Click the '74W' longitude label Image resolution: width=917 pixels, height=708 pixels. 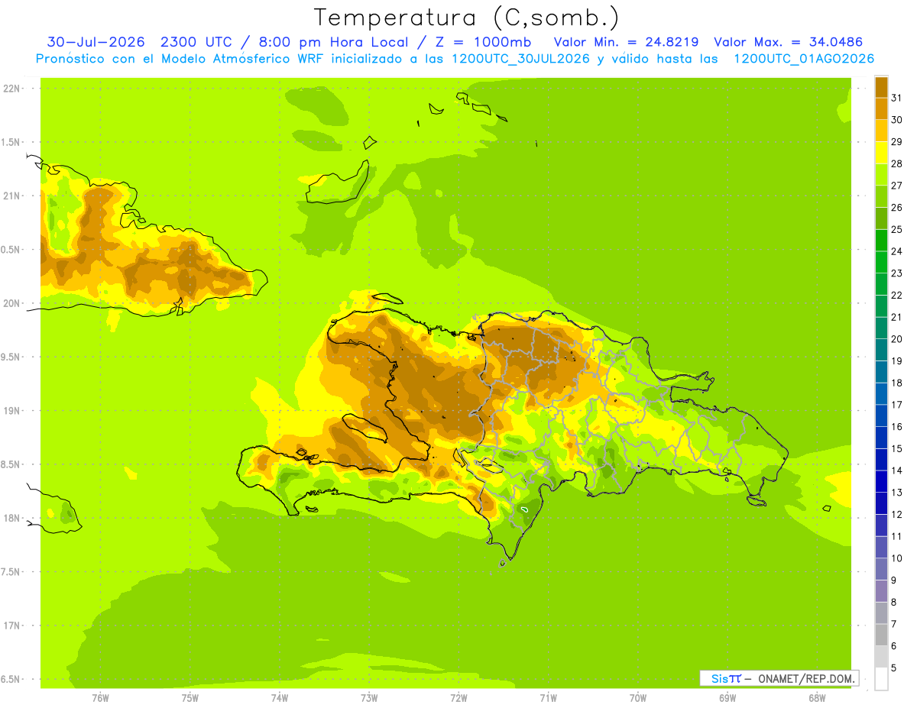(279, 698)
